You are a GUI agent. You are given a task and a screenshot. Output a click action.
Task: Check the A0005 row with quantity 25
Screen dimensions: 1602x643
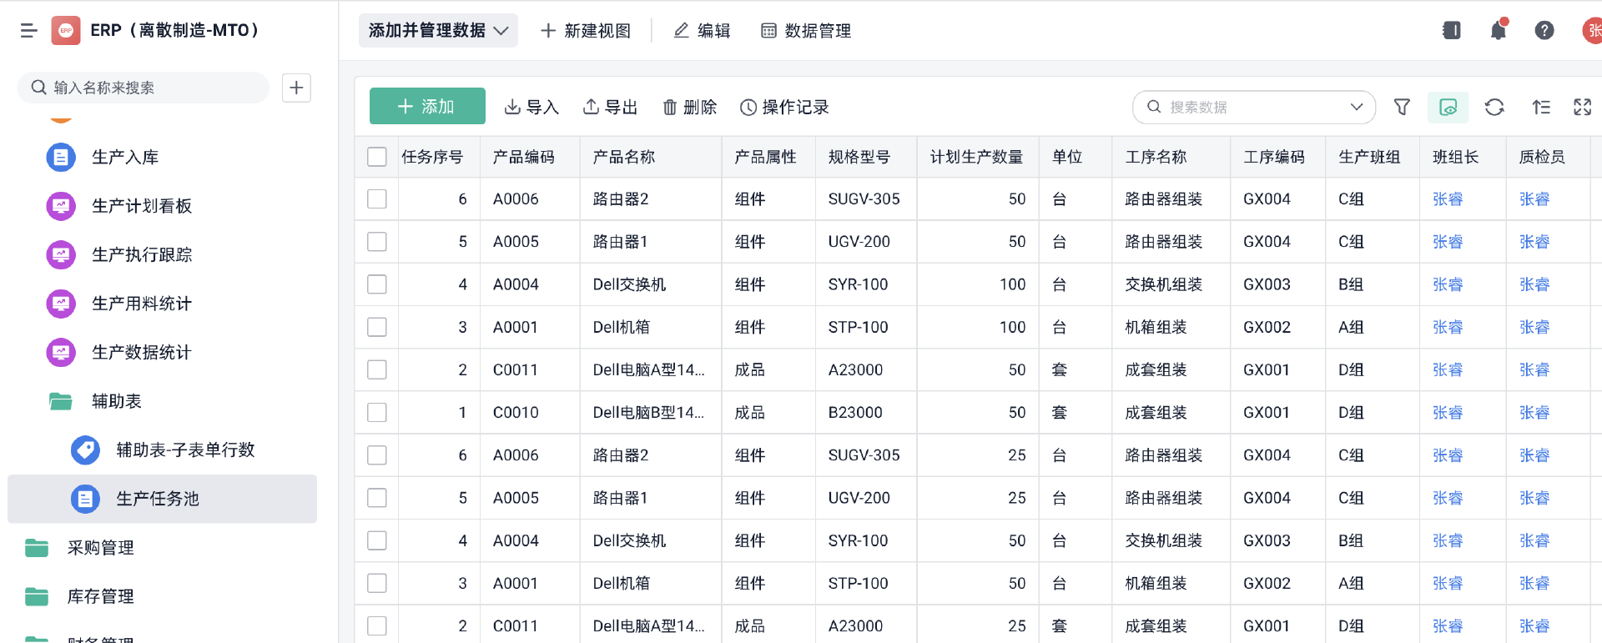377,498
